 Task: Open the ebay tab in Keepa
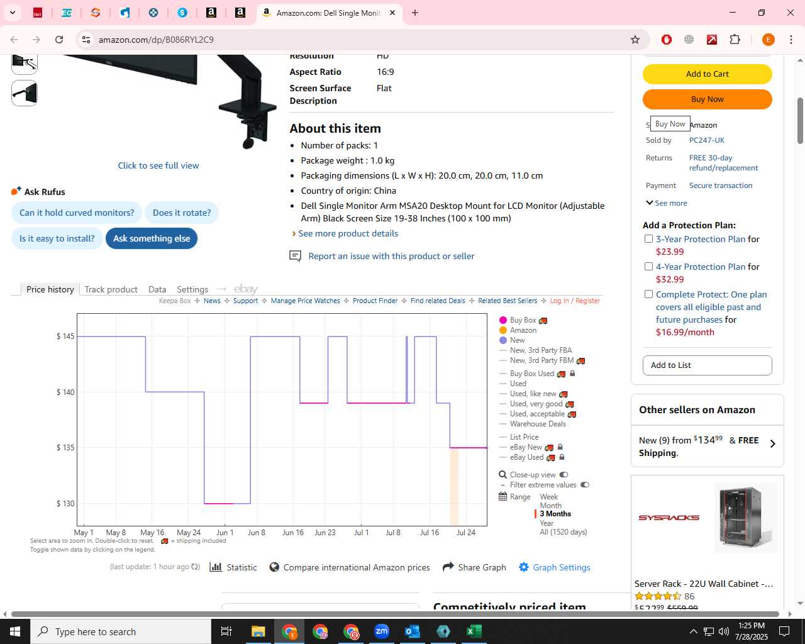pyautogui.click(x=246, y=289)
